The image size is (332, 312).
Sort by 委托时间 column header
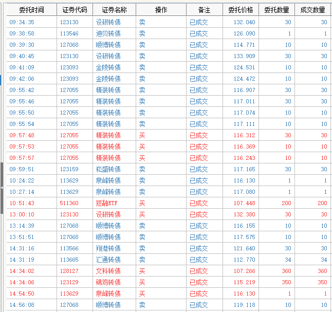[32, 10]
